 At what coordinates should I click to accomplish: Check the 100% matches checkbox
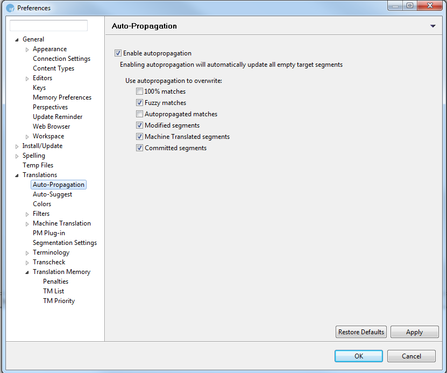(139, 92)
